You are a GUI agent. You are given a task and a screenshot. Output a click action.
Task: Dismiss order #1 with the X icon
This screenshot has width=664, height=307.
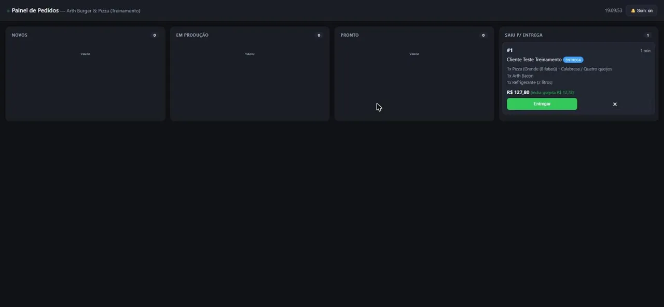615,104
